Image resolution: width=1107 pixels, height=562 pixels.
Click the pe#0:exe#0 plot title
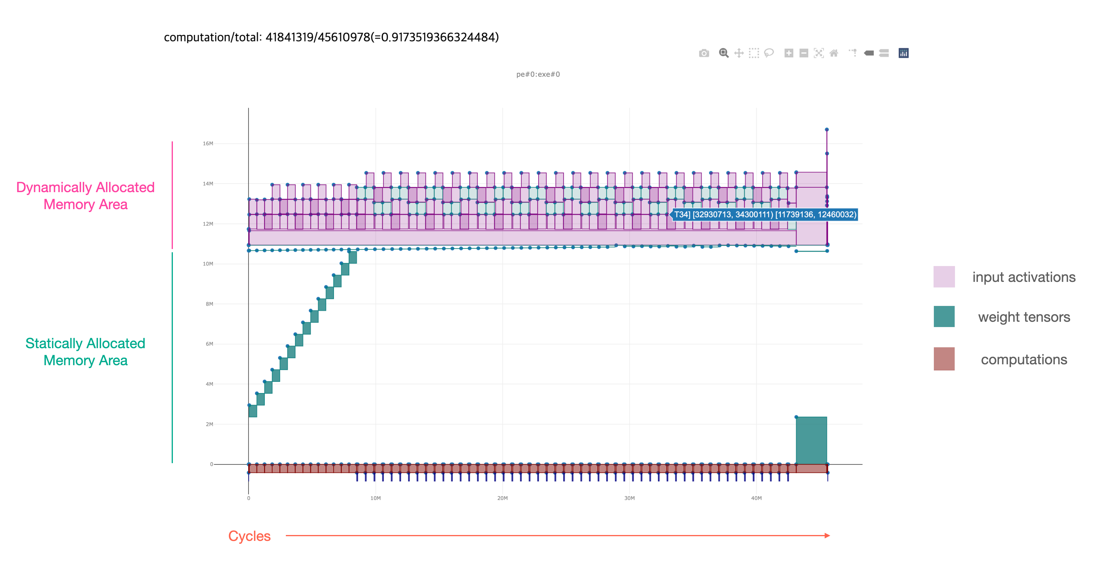coord(538,74)
